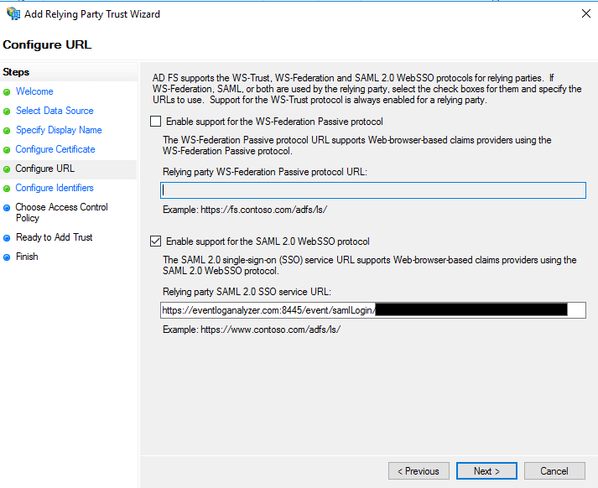The width and height of the screenshot is (598, 488).
Task: Close the Add Relying Party Trust Wizard
Action: (x=586, y=13)
